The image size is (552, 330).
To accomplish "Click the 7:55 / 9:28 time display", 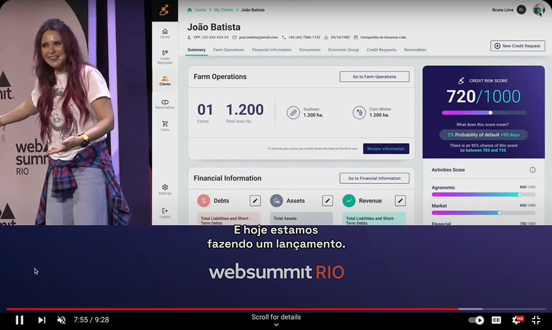I will tap(91, 320).
